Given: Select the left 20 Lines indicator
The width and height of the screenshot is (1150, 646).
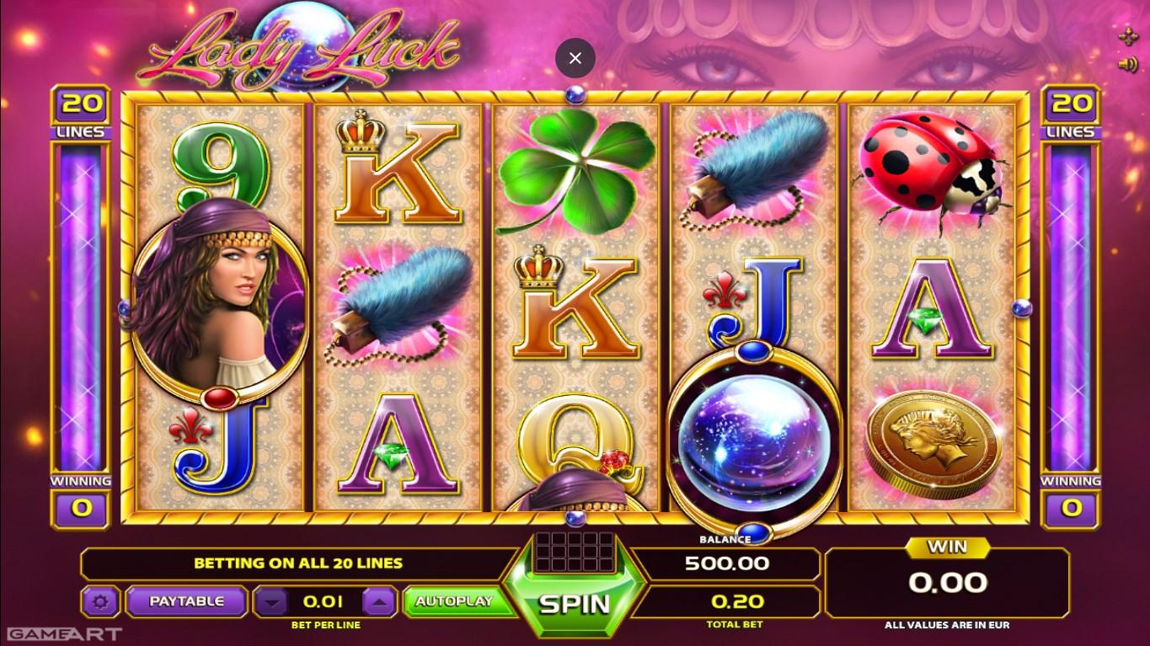Looking at the screenshot, I should click(x=82, y=113).
